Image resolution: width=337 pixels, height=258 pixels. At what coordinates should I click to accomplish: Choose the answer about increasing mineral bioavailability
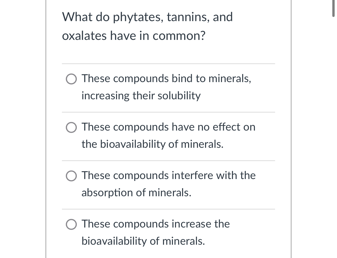(x=156, y=232)
